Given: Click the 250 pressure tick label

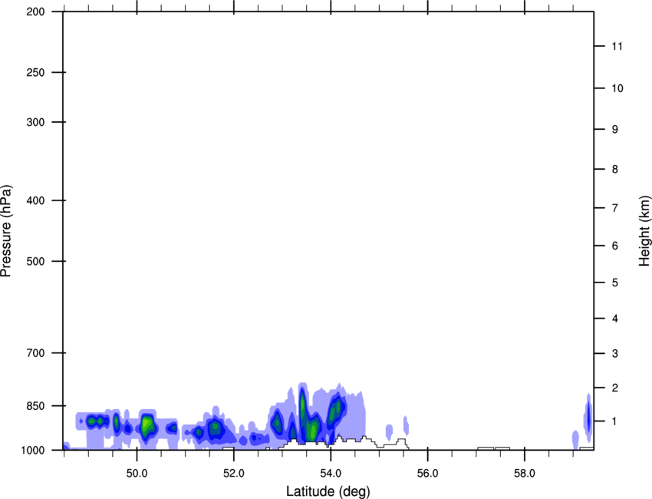Looking at the screenshot, I should click(35, 72).
